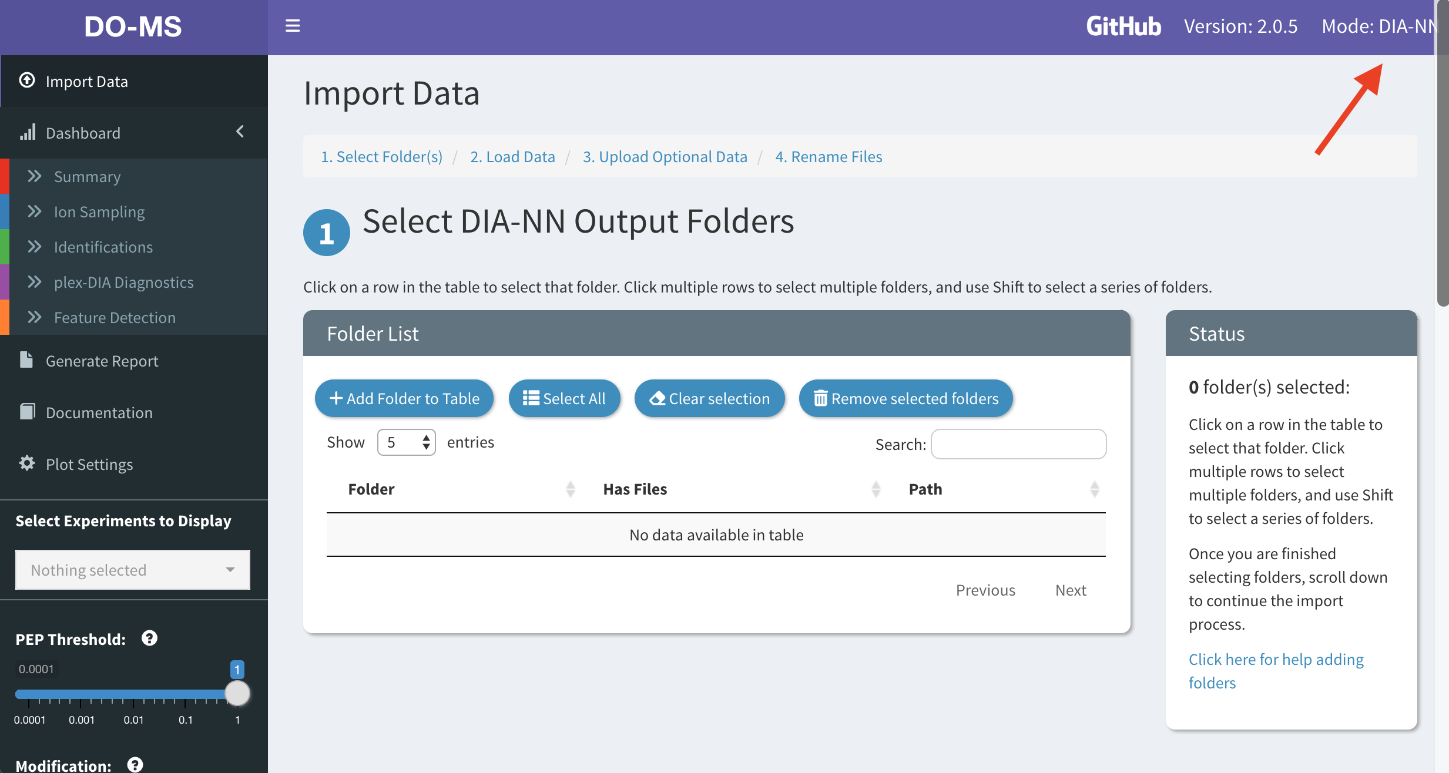This screenshot has width=1449, height=773.
Task: Click Add Folder to Table button
Action: pyautogui.click(x=404, y=398)
